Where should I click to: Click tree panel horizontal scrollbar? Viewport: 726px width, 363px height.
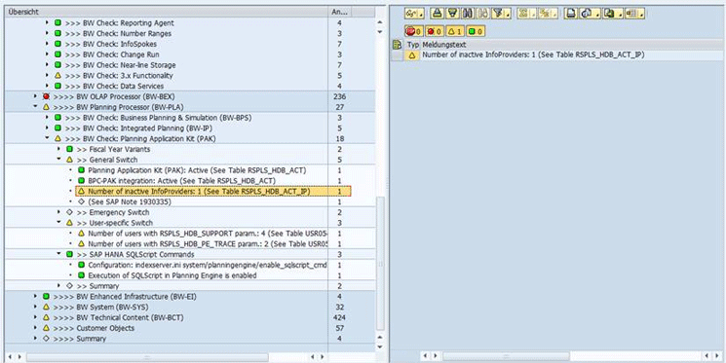point(147,357)
